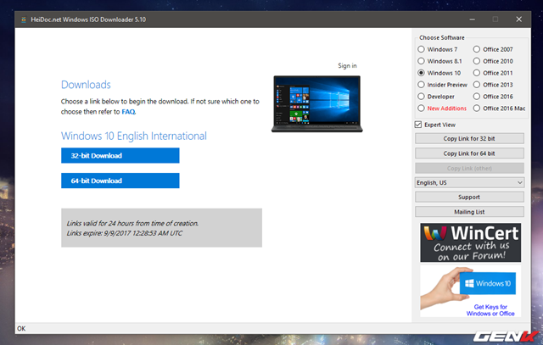Open the English, US language dropdown
This screenshot has width=543, height=345.
click(469, 182)
